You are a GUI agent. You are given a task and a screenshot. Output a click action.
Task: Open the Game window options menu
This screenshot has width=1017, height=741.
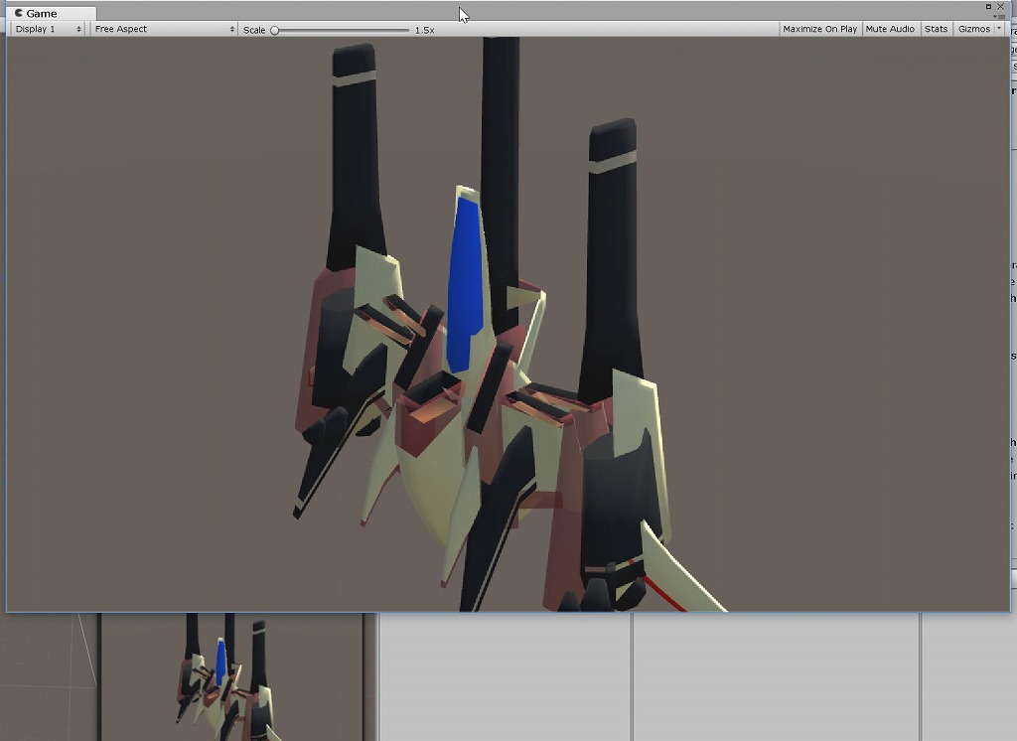(999, 16)
